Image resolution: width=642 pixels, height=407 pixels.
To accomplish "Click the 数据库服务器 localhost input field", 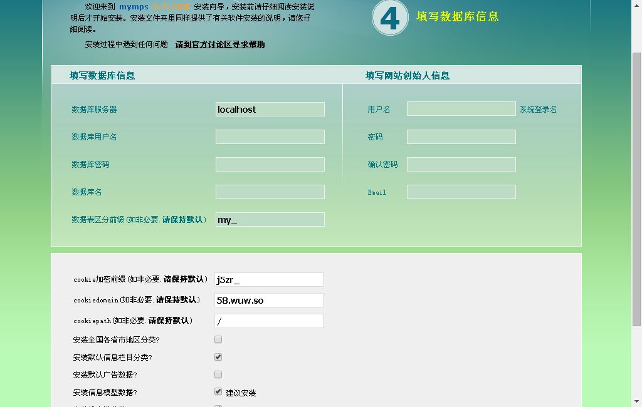I will tap(270, 109).
